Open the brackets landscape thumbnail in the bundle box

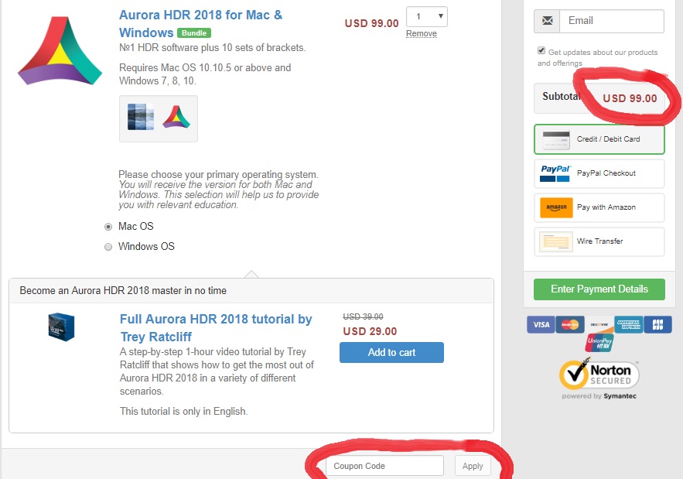pos(141,117)
